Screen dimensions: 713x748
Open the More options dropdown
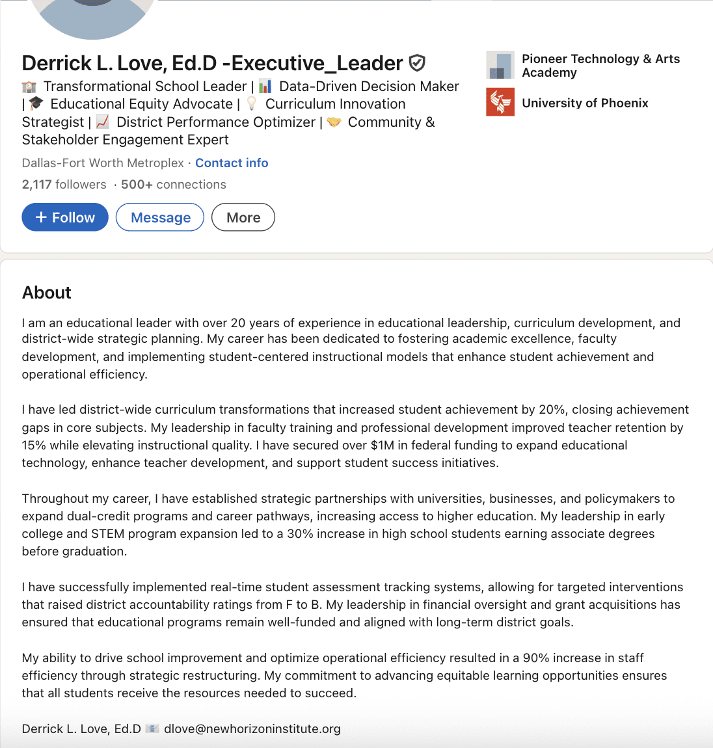pyautogui.click(x=243, y=217)
